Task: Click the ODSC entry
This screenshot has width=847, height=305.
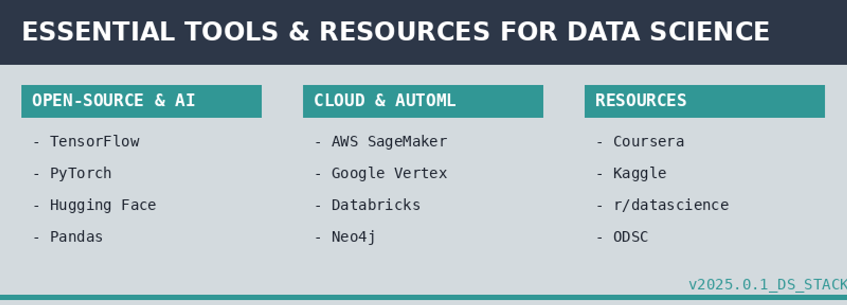Action: tap(622, 237)
